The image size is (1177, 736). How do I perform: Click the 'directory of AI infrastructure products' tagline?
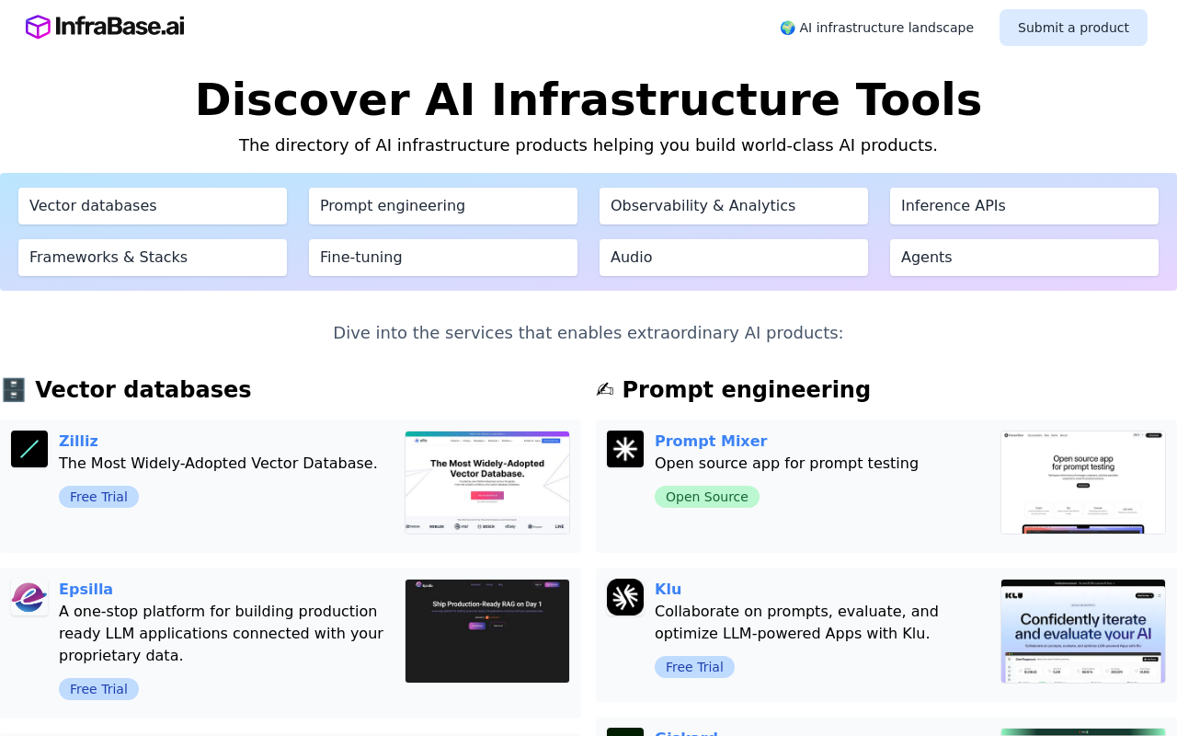pos(588,145)
